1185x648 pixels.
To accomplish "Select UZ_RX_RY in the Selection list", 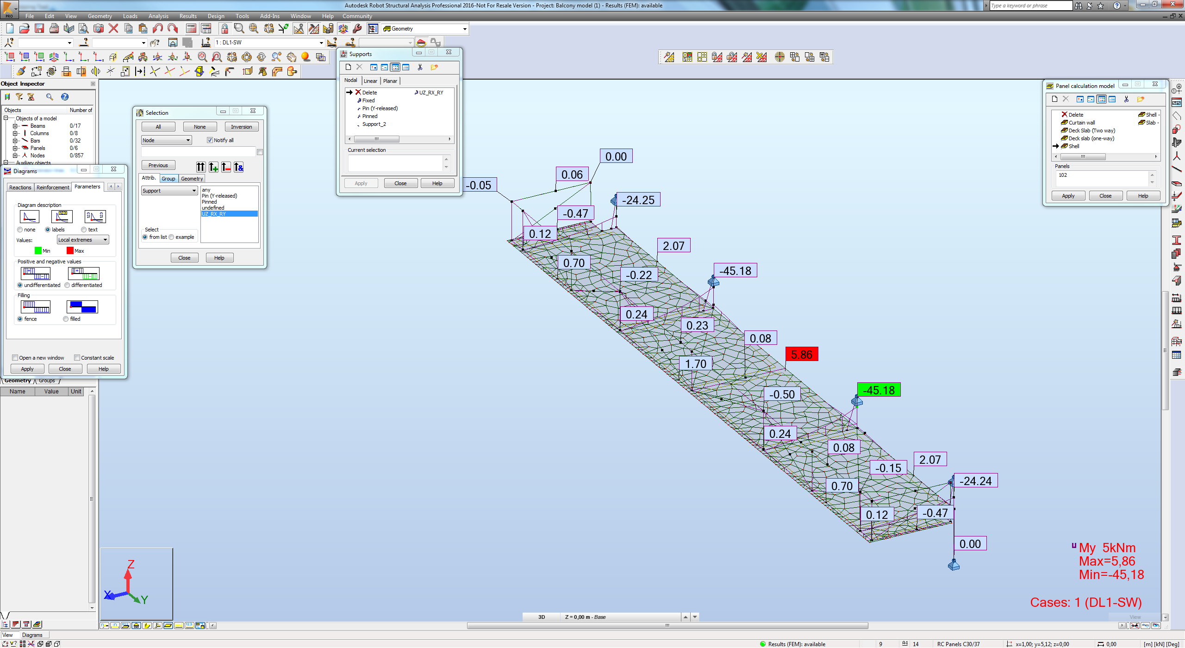I will coord(229,214).
